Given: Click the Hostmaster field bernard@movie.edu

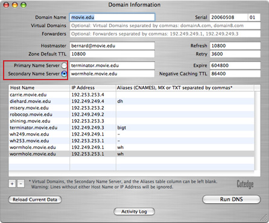Looking at the screenshot, I should 112,46.
